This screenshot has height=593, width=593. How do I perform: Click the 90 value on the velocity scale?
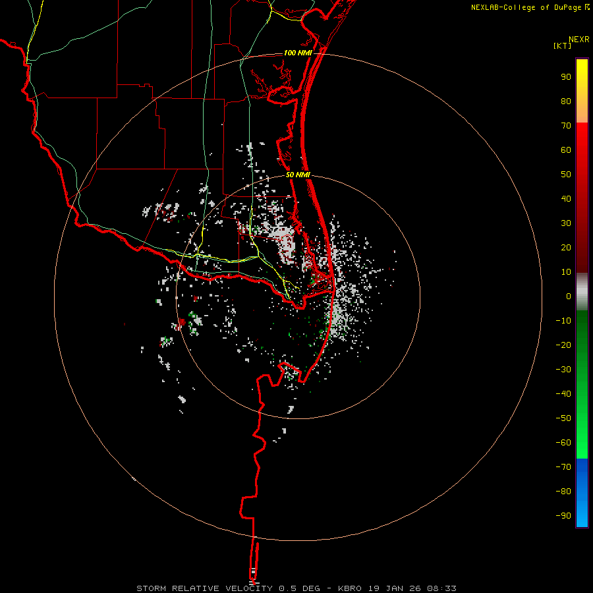(566, 77)
